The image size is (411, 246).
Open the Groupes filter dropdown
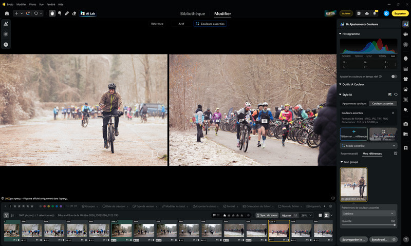[90, 206]
